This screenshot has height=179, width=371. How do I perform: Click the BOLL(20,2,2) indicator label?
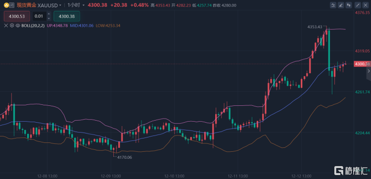pyautogui.click(x=33, y=26)
